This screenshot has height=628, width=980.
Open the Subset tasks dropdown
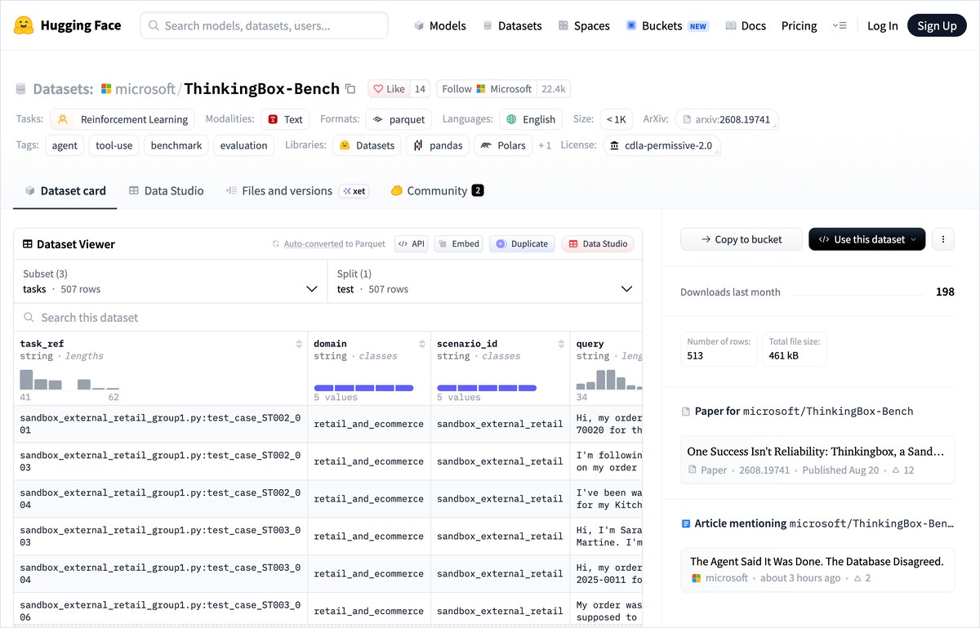click(x=170, y=282)
